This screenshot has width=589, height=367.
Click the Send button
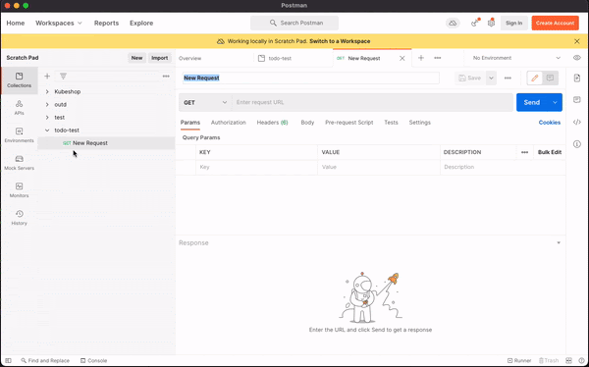[532, 103]
